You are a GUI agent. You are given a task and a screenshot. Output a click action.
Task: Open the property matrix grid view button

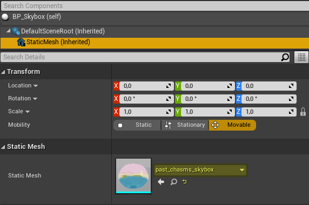pyautogui.click(x=301, y=57)
